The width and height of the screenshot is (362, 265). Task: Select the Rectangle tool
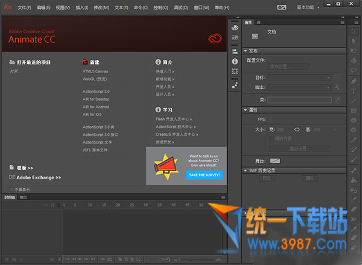354,110
